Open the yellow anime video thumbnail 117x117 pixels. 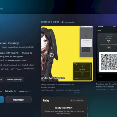coord(67,54)
